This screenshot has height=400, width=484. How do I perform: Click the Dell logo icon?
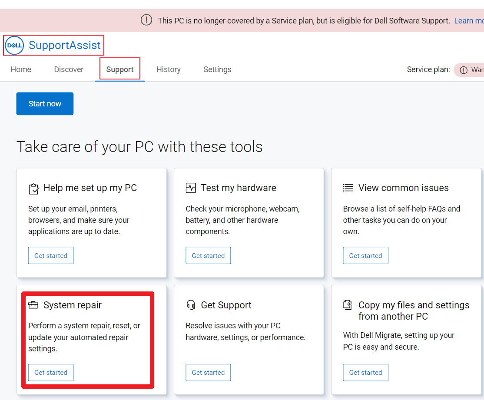[x=14, y=45]
